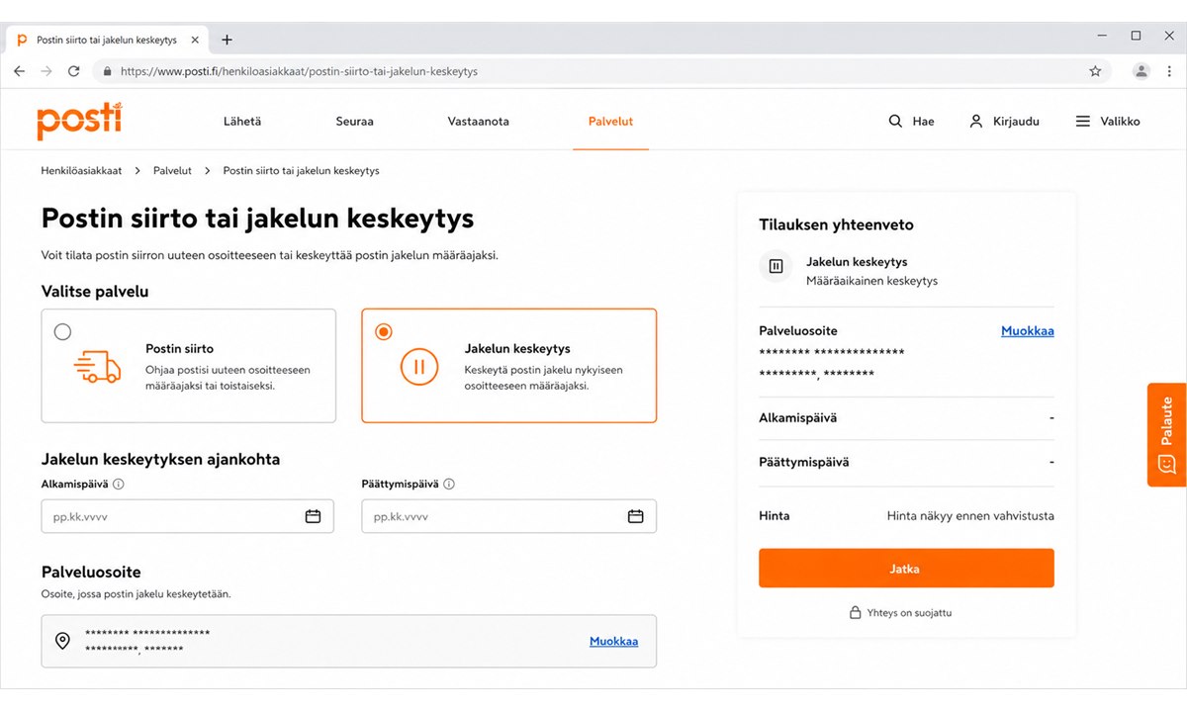Screen dimensions: 1187x712
Task: Click the browser forward arrow
Action: coord(46,71)
